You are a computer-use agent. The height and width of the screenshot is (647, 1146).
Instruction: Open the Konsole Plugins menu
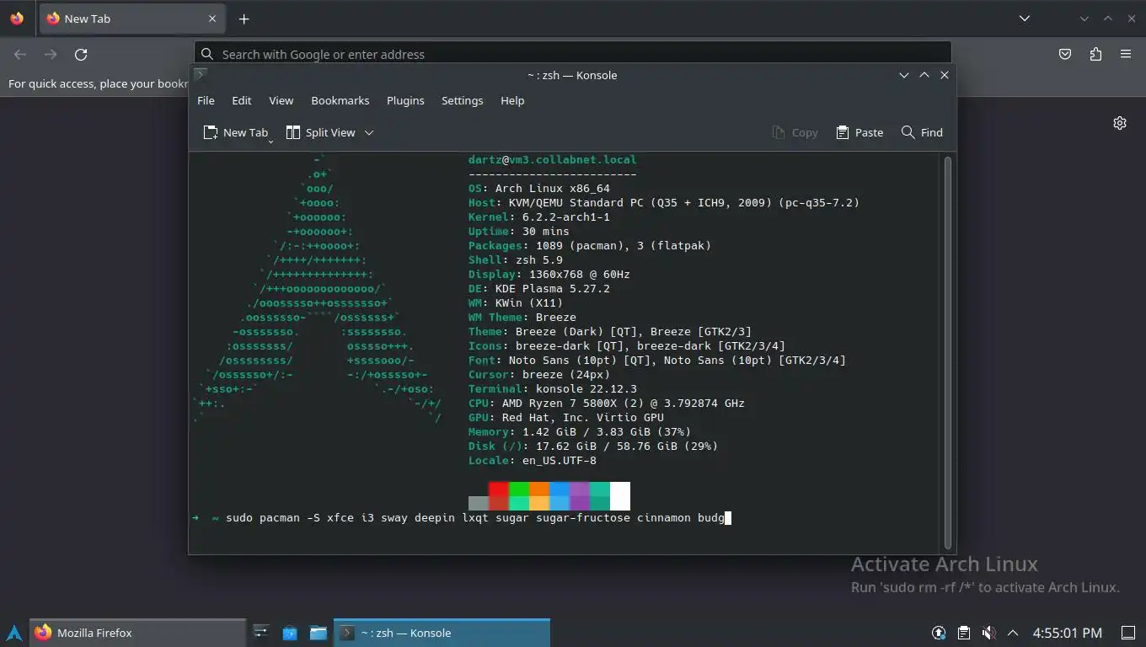[405, 100]
